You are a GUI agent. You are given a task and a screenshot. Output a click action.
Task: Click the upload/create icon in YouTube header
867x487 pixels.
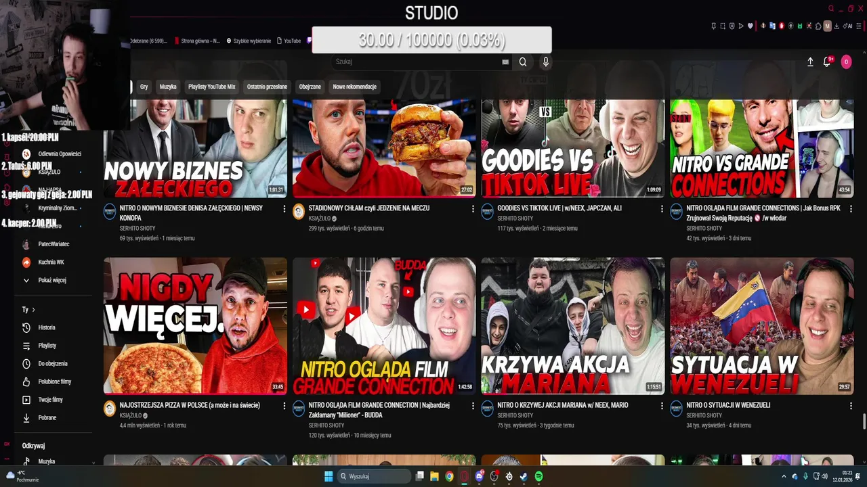click(x=810, y=62)
